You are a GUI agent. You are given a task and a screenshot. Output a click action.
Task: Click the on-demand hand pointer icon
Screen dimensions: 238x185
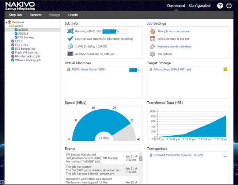tap(152, 31)
